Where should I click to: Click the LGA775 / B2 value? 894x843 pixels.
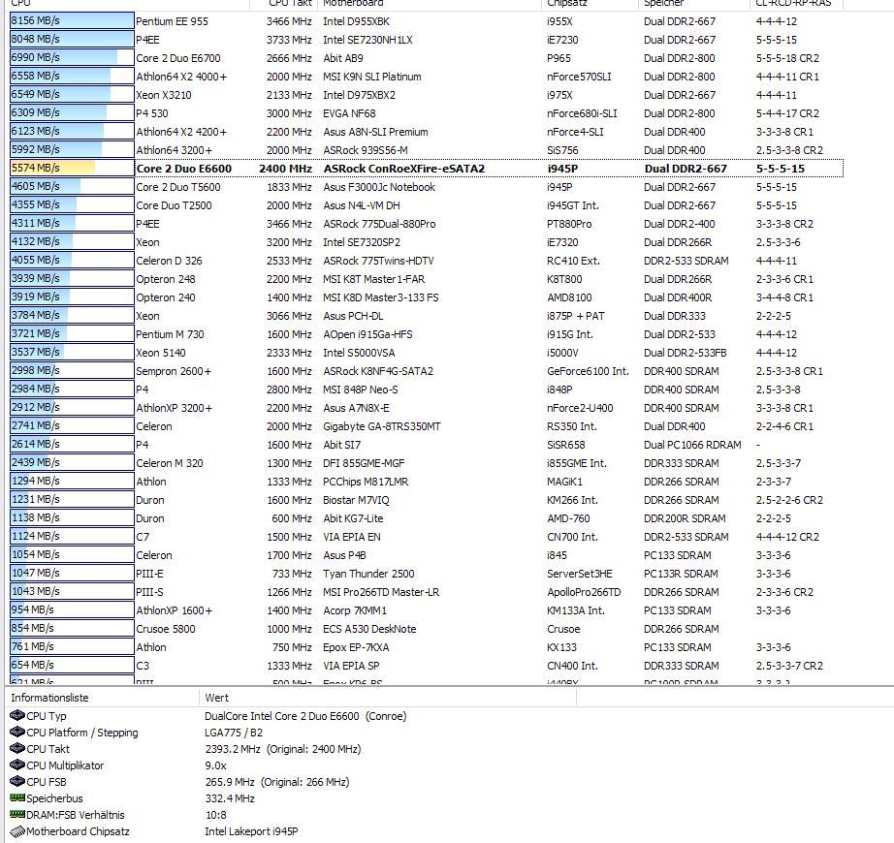pyautogui.click(x=234, y=732)
